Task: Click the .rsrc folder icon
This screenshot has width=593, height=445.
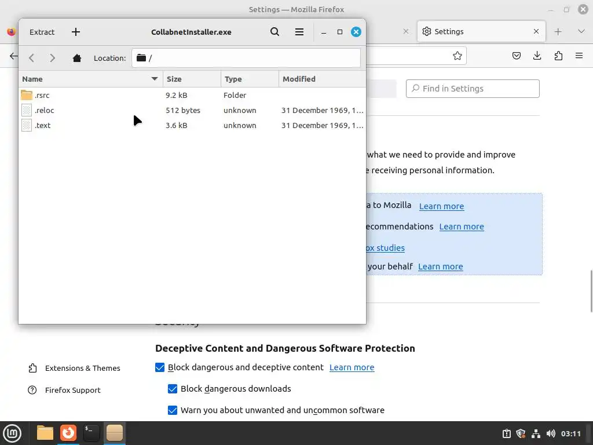Action: click(x=27, y=95)
